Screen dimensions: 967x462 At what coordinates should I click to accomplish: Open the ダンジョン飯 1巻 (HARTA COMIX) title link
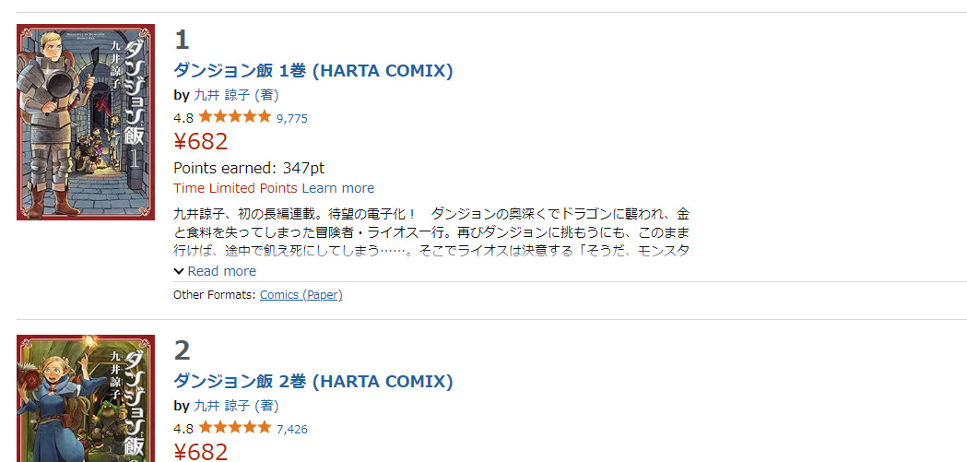click(313, 71)
